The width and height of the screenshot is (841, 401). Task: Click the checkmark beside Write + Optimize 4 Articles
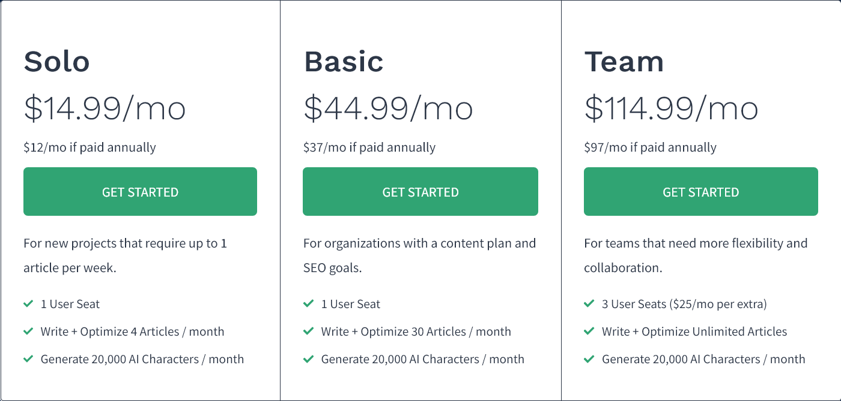(28, 331)
